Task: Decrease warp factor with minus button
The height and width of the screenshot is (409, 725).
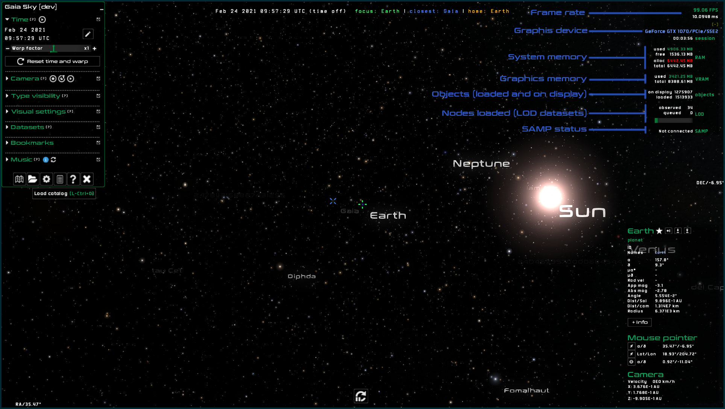Action: [8, 48]
